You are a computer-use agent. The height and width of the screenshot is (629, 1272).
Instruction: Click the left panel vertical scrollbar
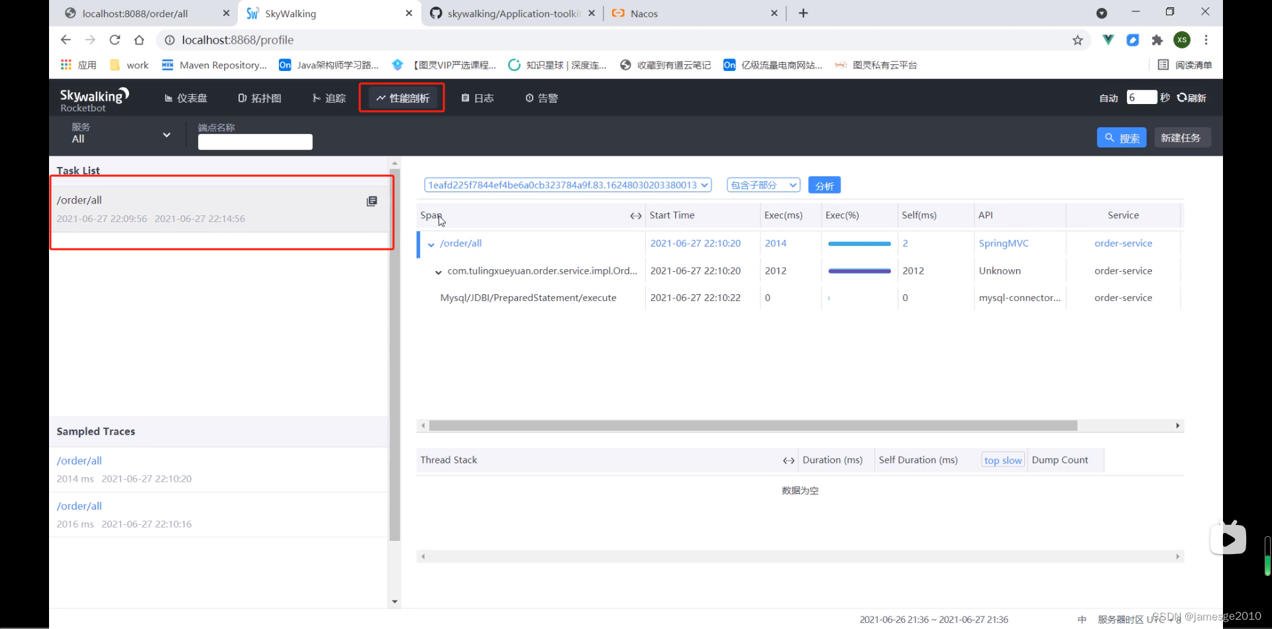click(395, 355)
